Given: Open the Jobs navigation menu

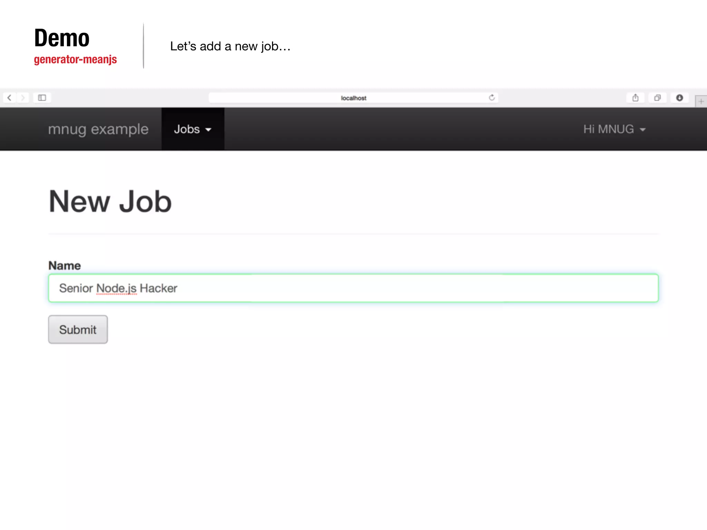Looking at the screenshot, I should click(187, 129).
